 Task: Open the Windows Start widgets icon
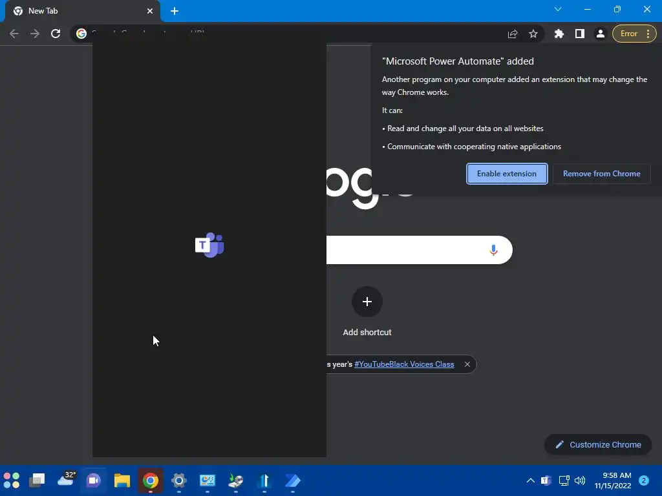pos(12,480)
